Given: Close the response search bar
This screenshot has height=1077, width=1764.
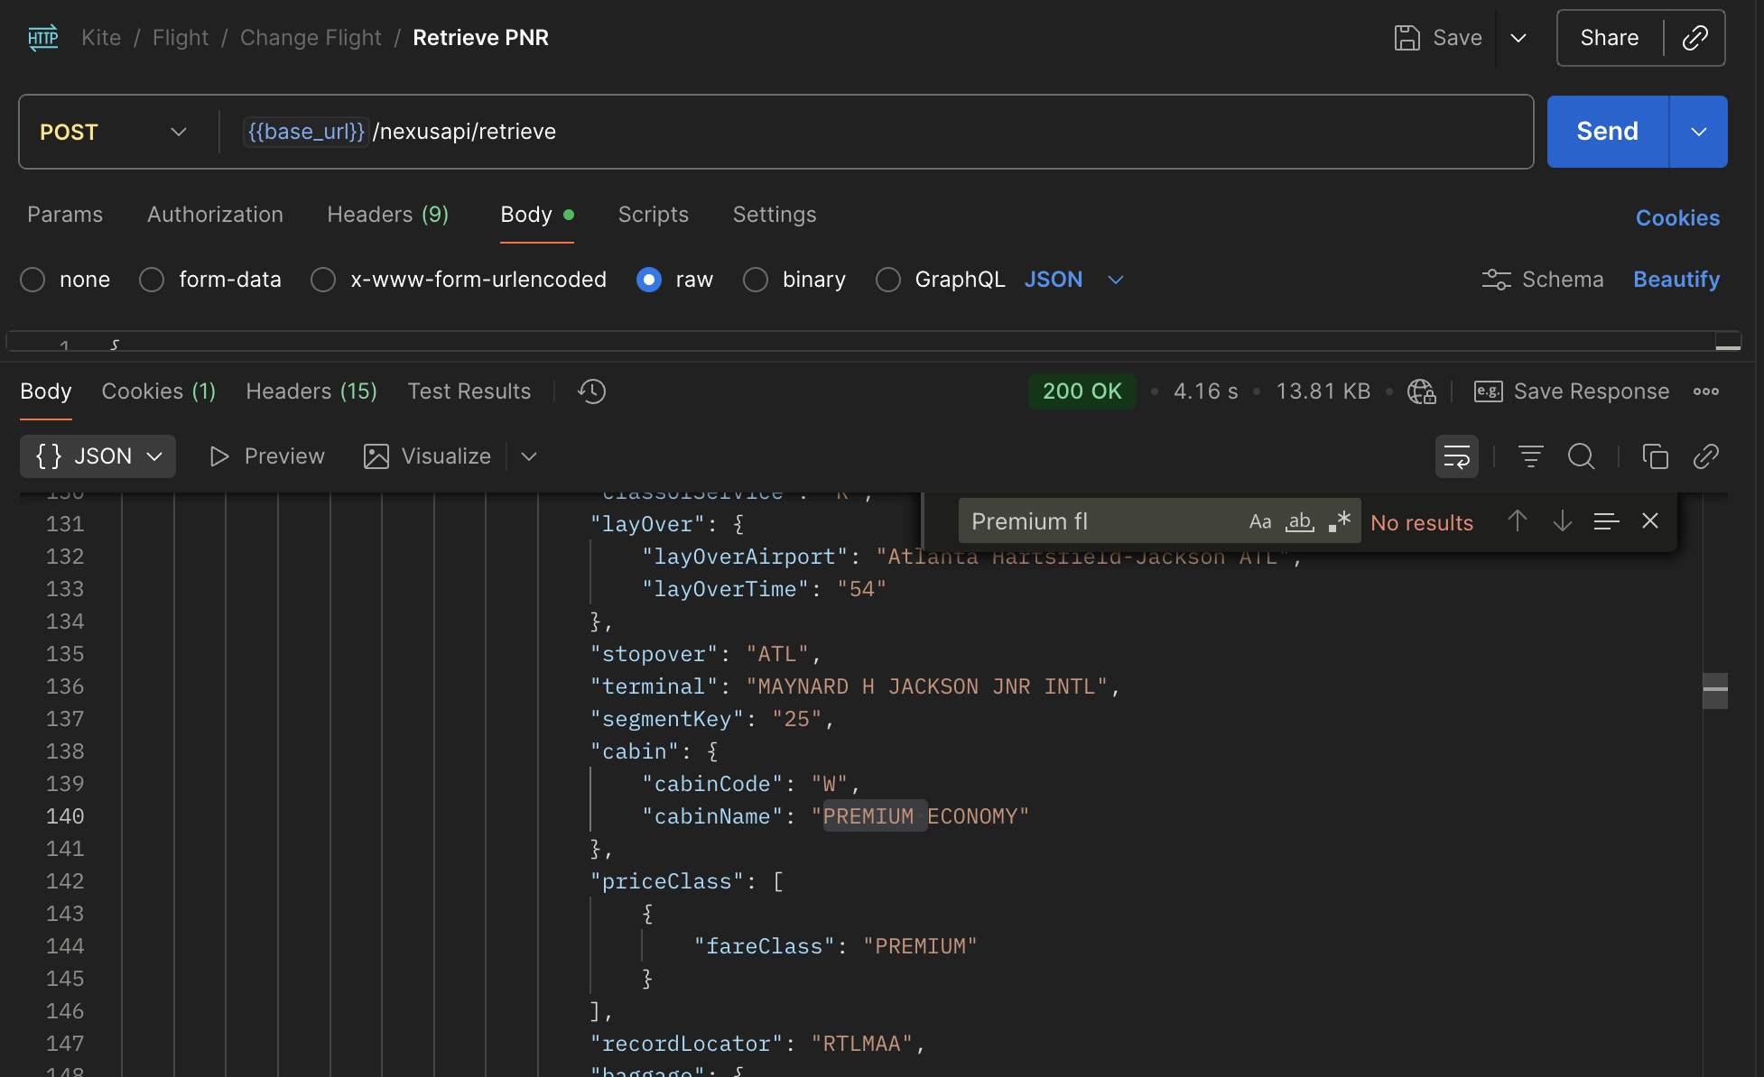Looking at the screenshot, I should coord(1650,521).
